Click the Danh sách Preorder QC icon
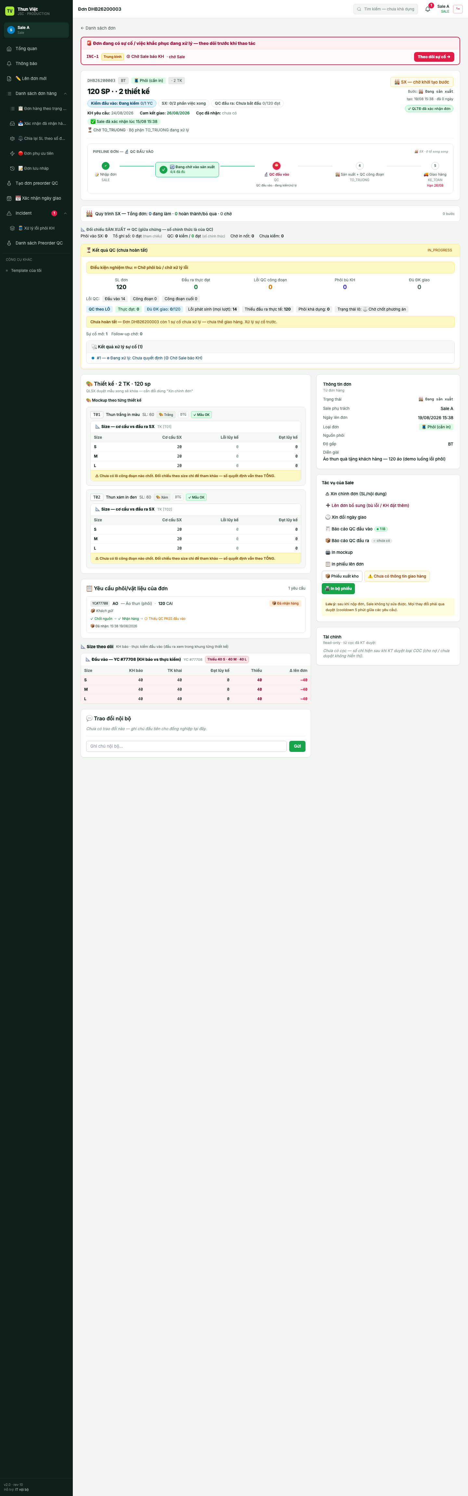The image size is (468, 1496). point(9,243)
